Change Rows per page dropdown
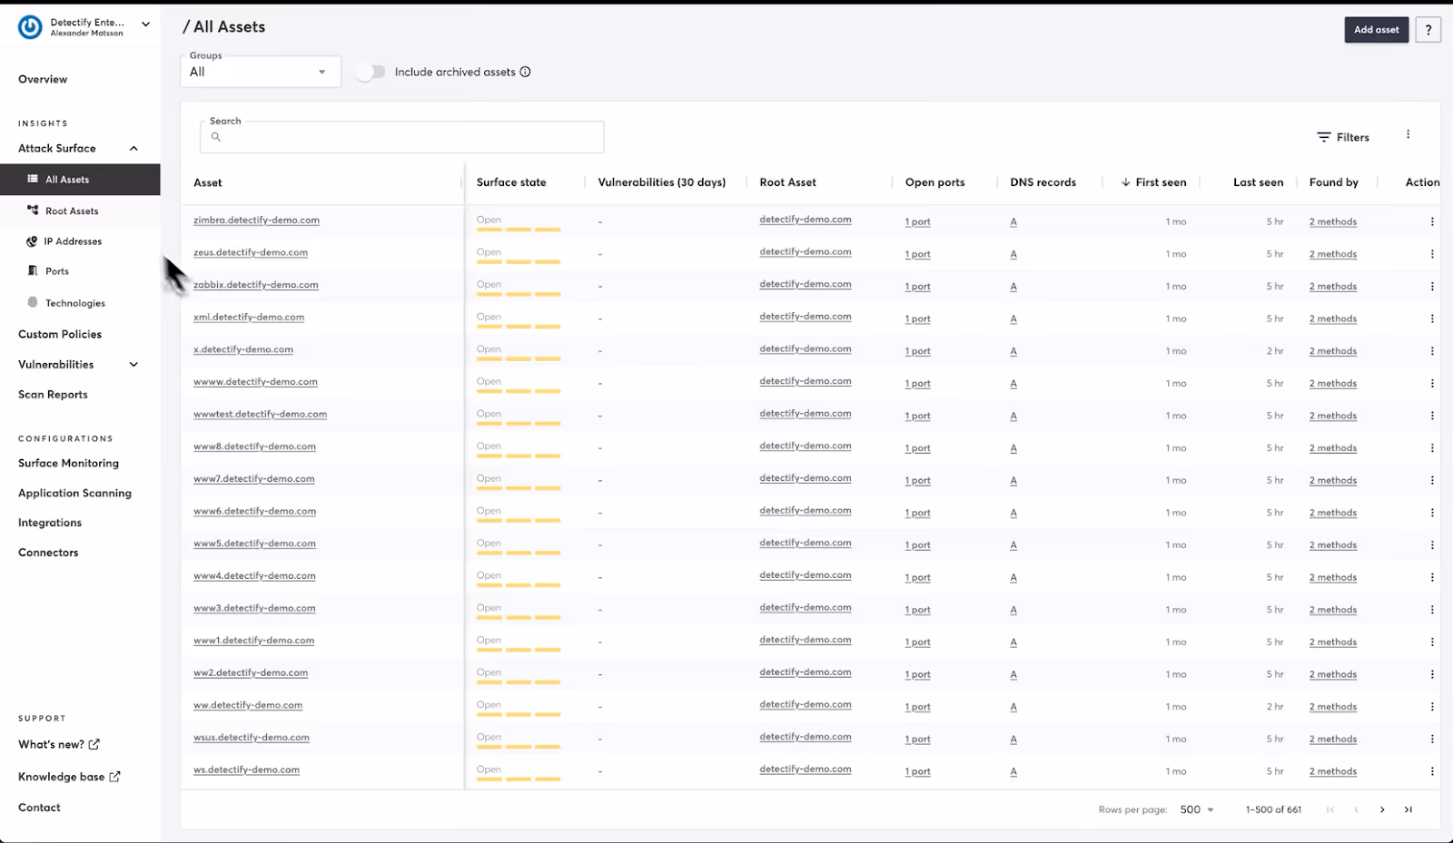The width and height of the screenshot is (1453, 843). (1197, 809)
